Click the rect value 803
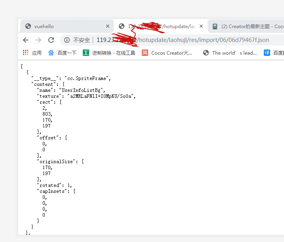Image resolution: width=284 pixels, height=242 pixels. click(47, 114)
